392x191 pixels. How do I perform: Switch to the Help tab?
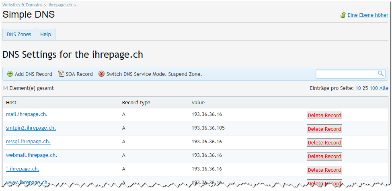click(45, 34)
